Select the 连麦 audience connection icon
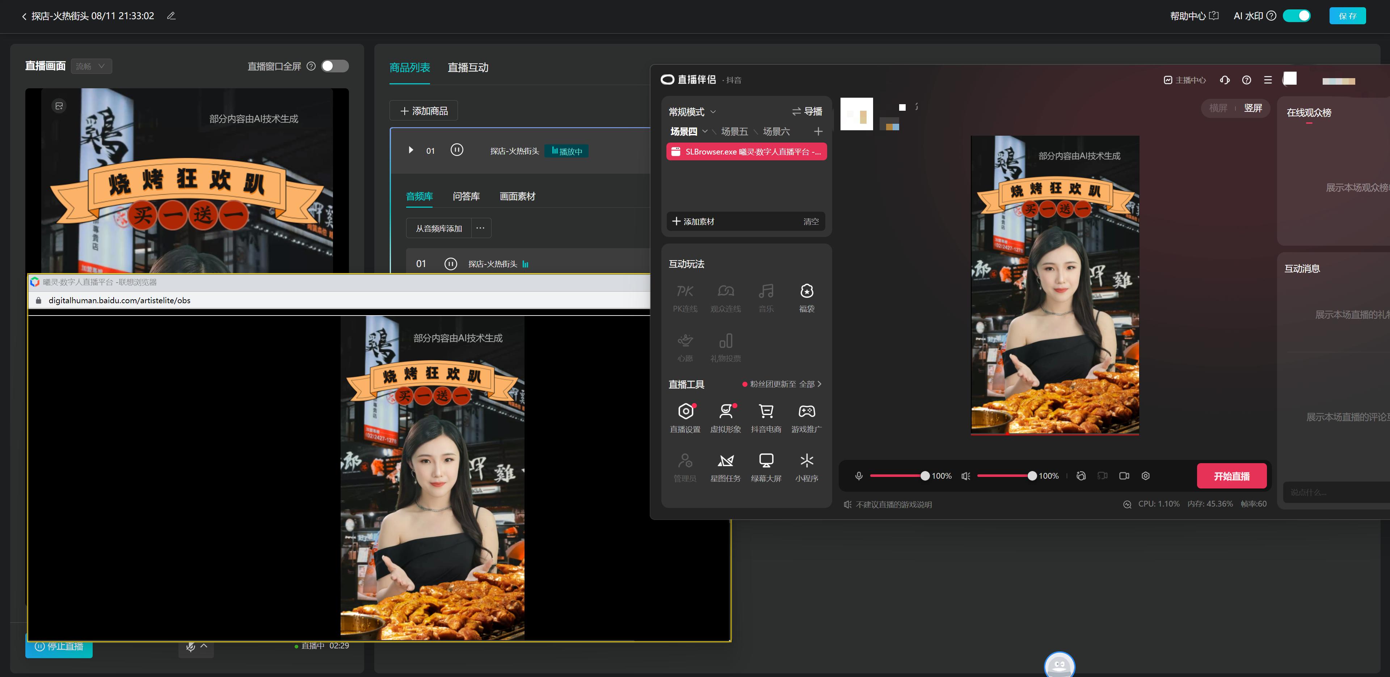The width and height of the screenshot is (1390, 677). (x=724, y=296)
